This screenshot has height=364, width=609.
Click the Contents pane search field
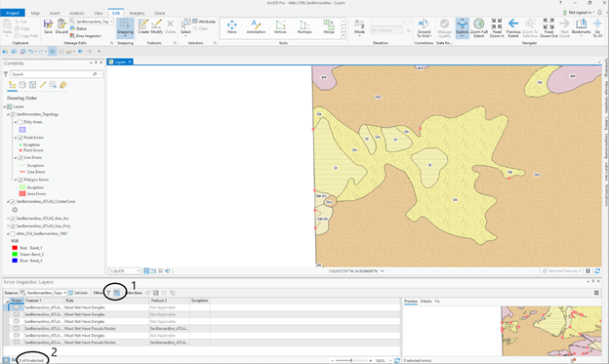click(57, 74)
